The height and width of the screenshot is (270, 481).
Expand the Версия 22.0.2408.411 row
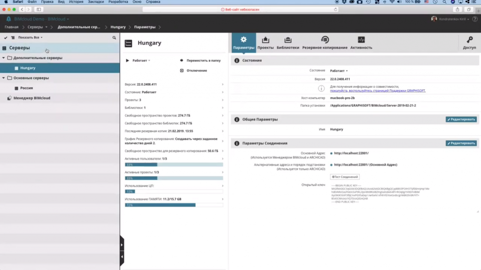pos(174,85)
